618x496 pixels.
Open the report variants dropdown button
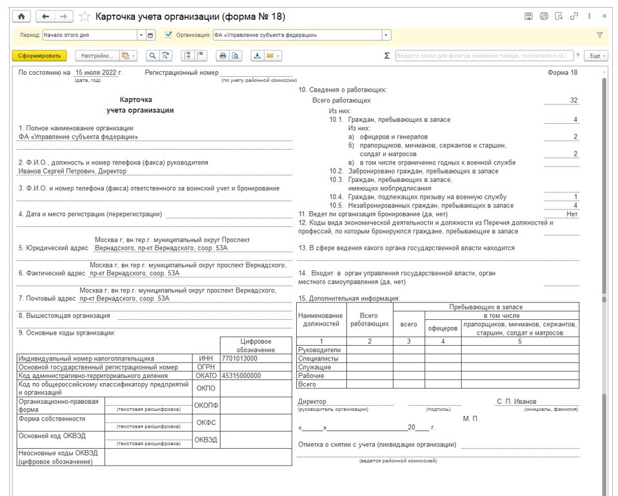pos(128,56)
